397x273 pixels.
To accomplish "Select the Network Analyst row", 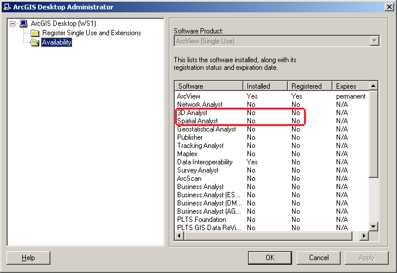I will (272, 105).
